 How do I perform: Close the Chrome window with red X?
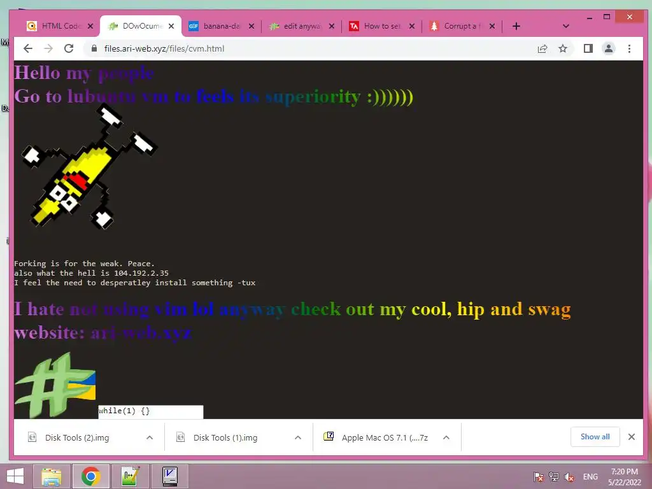[x=630, y=17]
